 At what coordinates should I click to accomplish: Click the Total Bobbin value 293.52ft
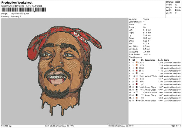[x=147, y=54]
